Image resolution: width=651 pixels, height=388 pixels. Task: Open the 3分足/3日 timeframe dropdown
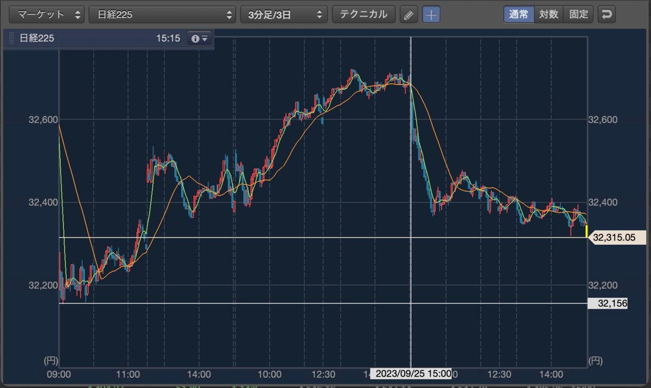tap(284, 15)
